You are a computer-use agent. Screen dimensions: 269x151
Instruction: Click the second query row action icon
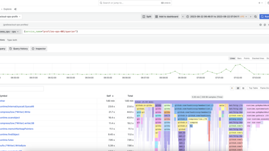pos(265,25)
